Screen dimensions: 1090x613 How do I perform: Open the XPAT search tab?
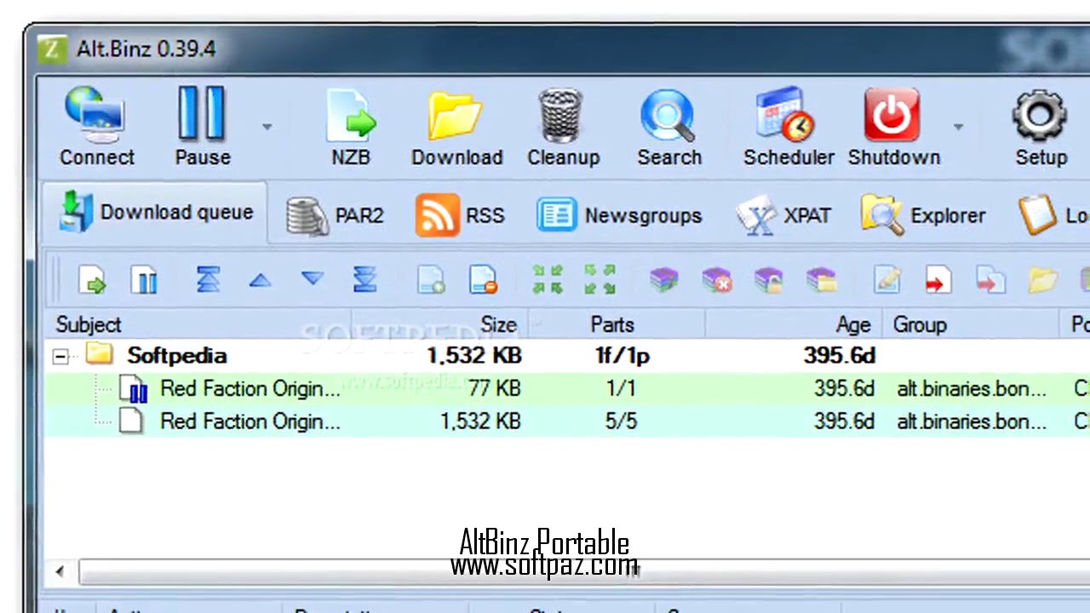(x=783, y=215)
